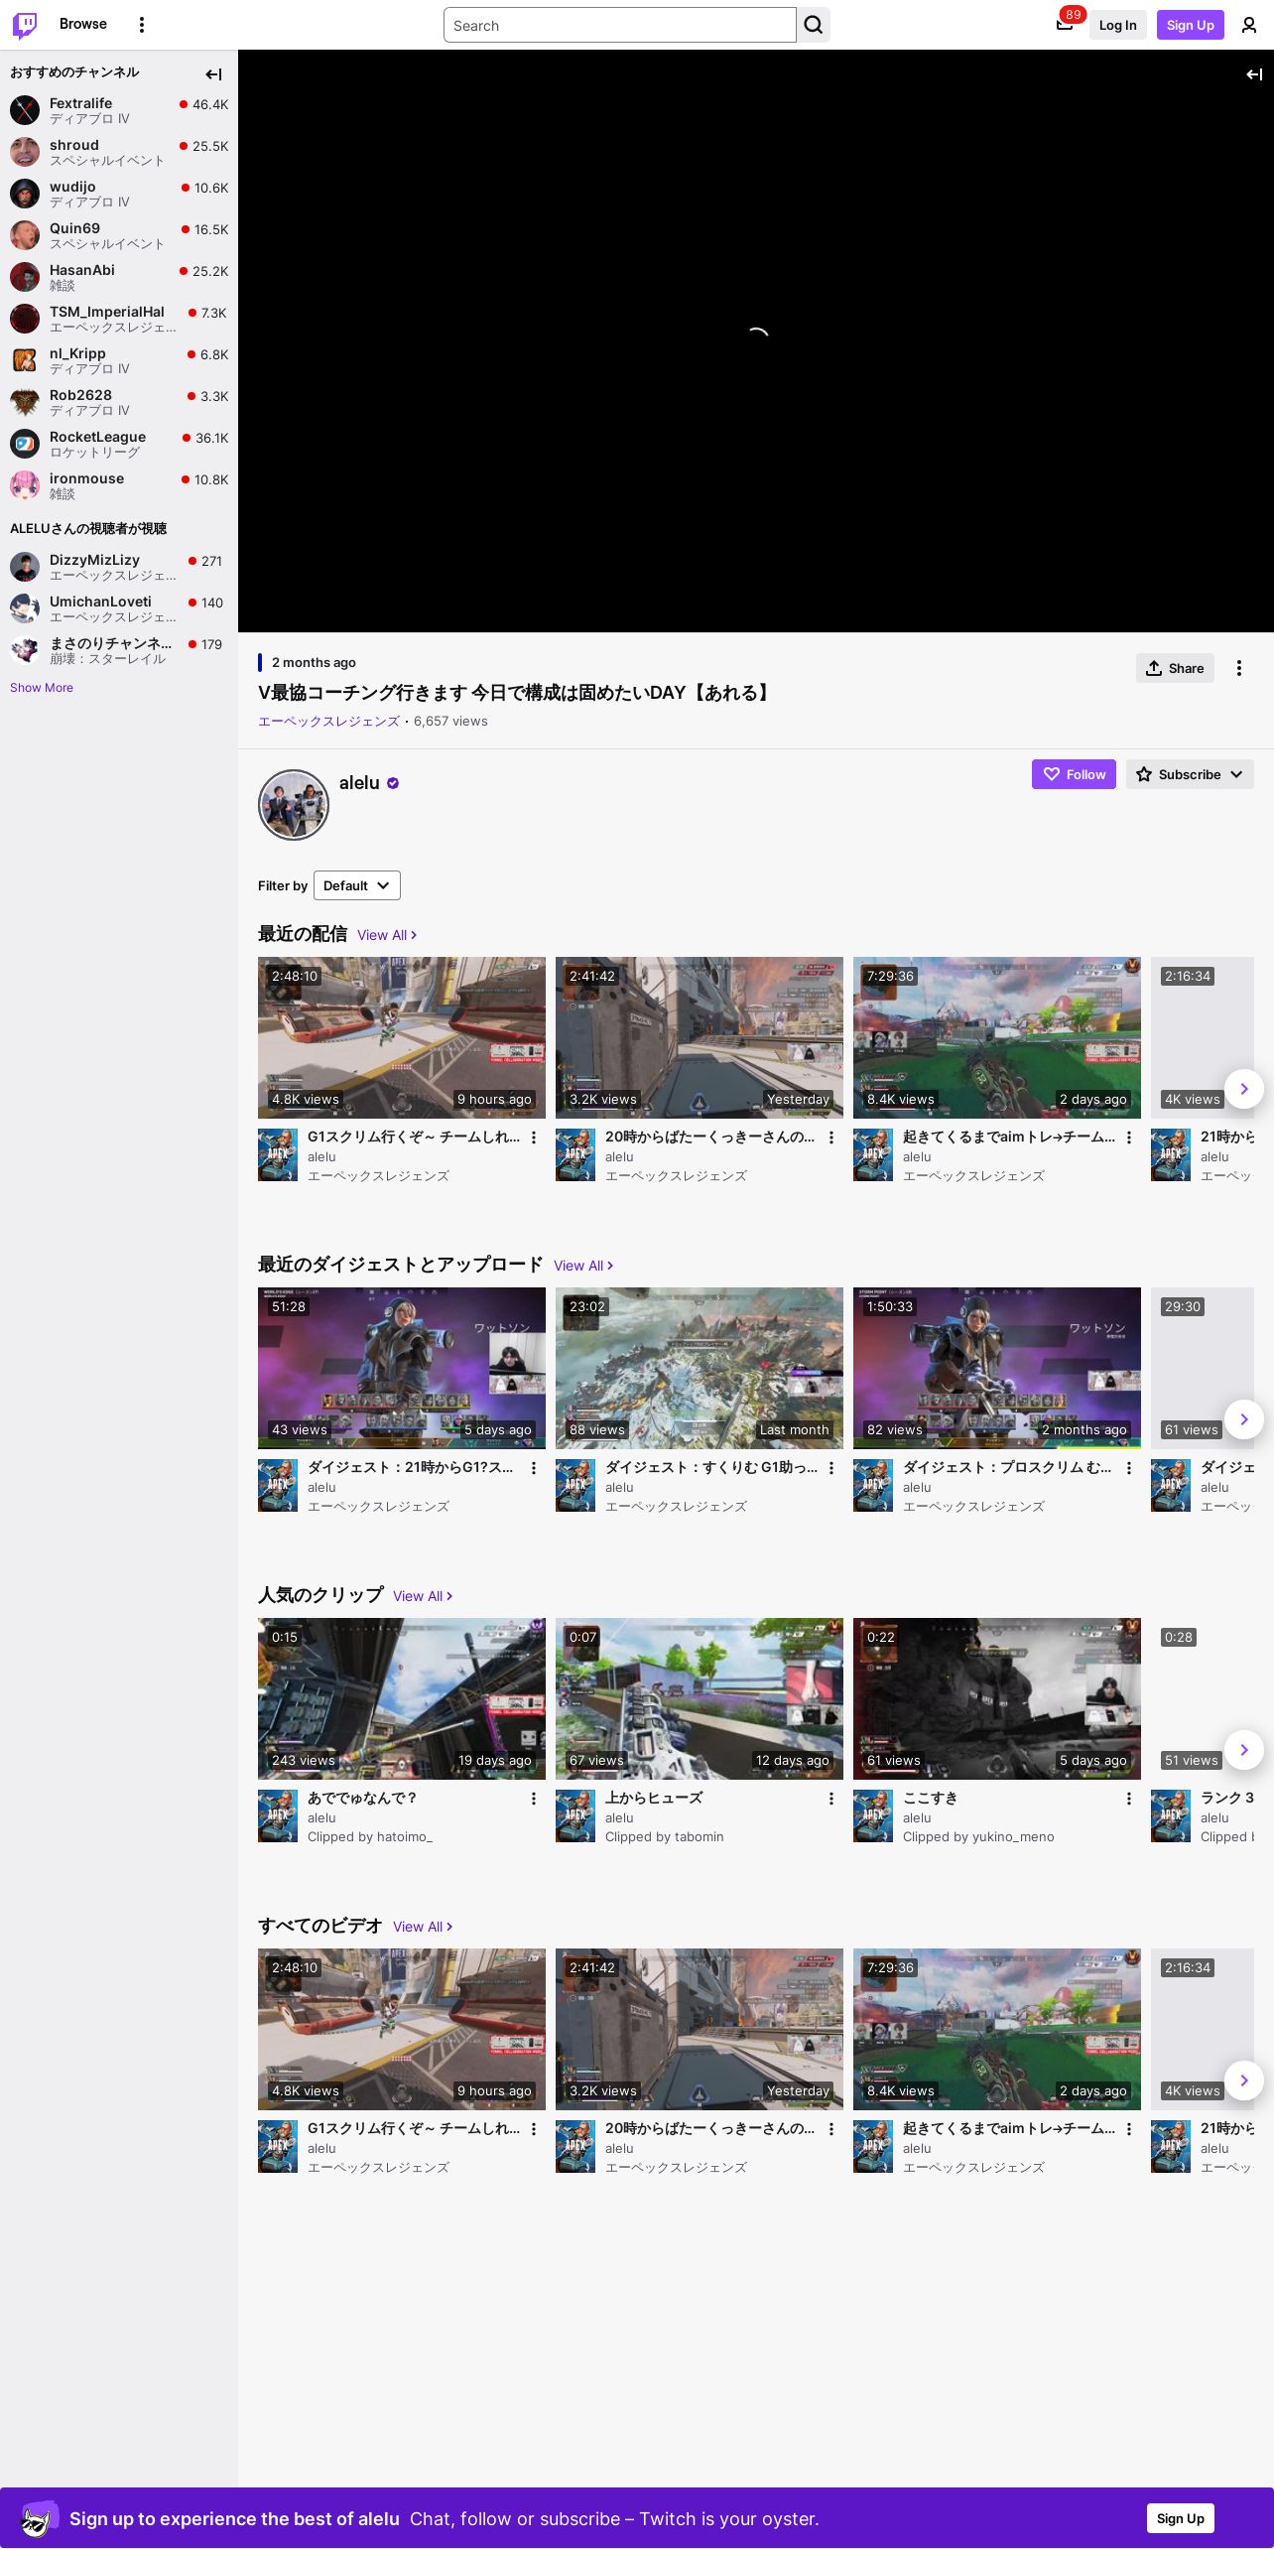1274x2549 pixels.
Task: Open the 7:29:36 thumbnail in すべてのビデオ
Action: tap(997, 2029)
